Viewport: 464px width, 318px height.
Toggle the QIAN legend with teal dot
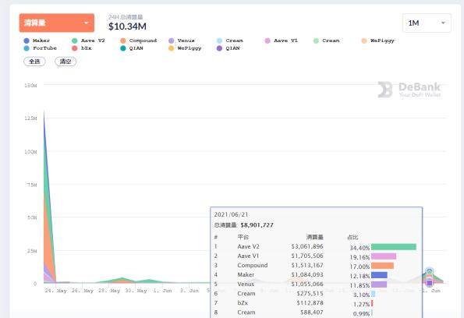132,48
